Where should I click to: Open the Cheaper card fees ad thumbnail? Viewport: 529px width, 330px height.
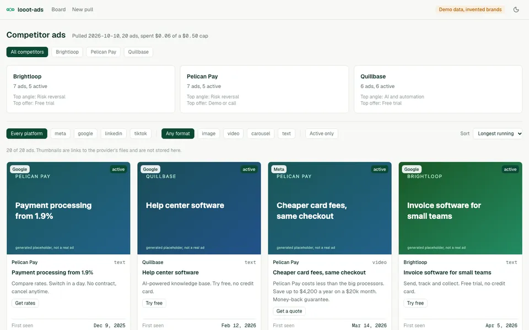[330, 208]
